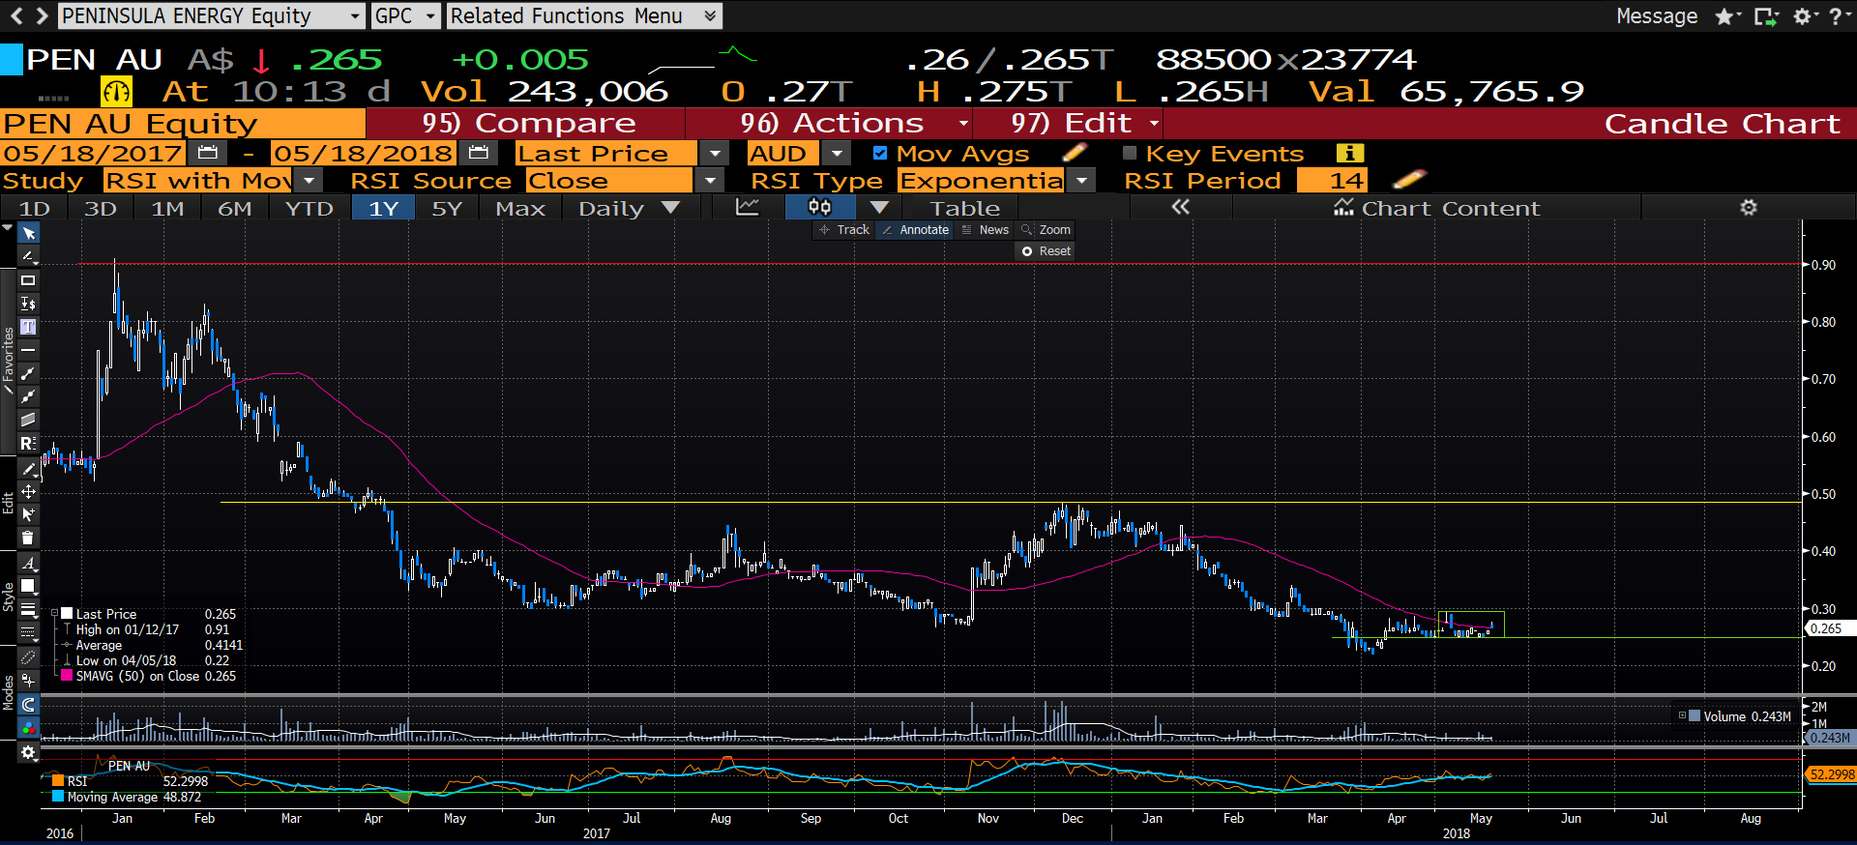Image resolution: width=1857 pixels, height=845 pixels.
Task: Select the candle chart type icon
Action: pos(820,207)
